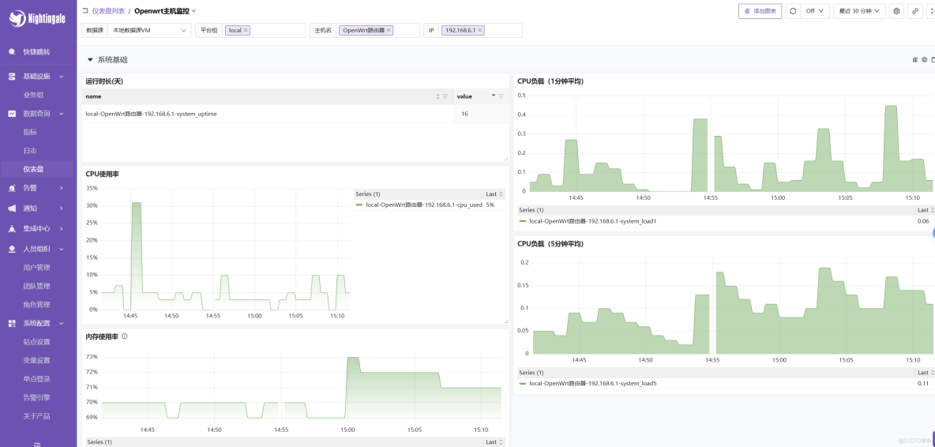The image size is (935, 447).
Task: Remove the 192.168.6.1 tag from IP filter
Action: [x=480, y=30]
